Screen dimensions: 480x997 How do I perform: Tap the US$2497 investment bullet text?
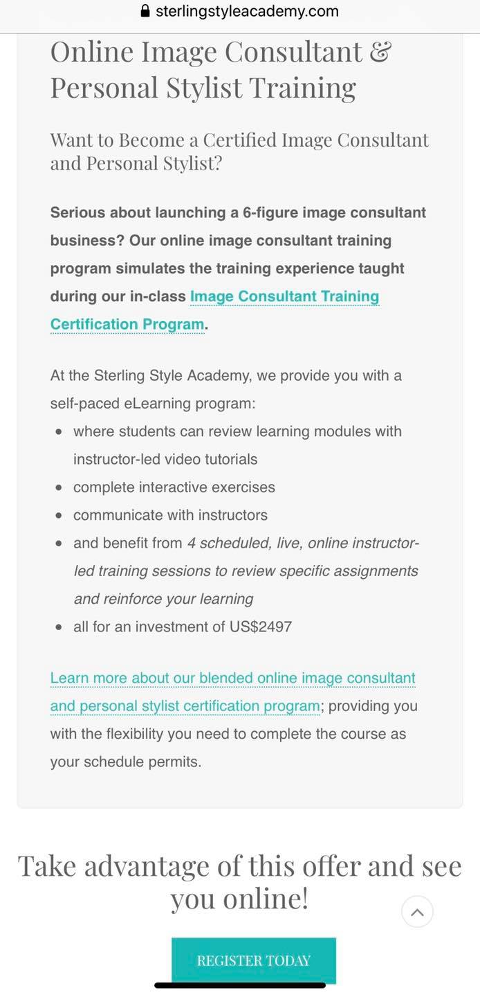tap(183, 627)
